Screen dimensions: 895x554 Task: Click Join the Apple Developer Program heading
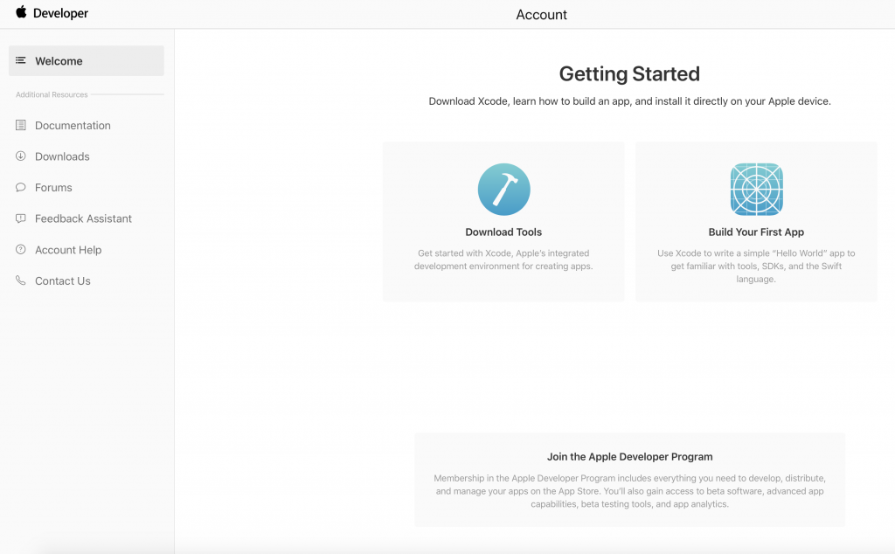(x=629, y=456)
